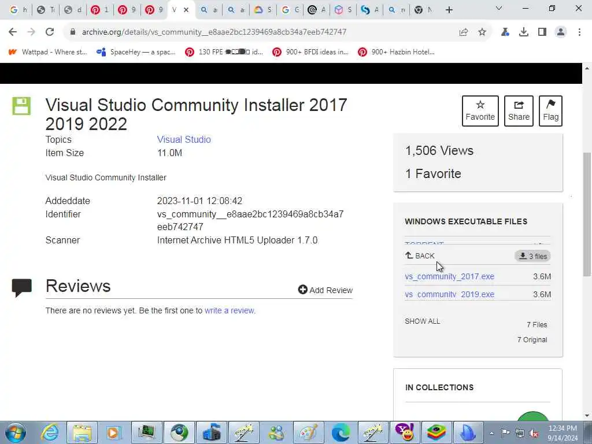Open the Chrome three-dot menu
Viewport: 592px width, 444px height.
pos(579,32)
